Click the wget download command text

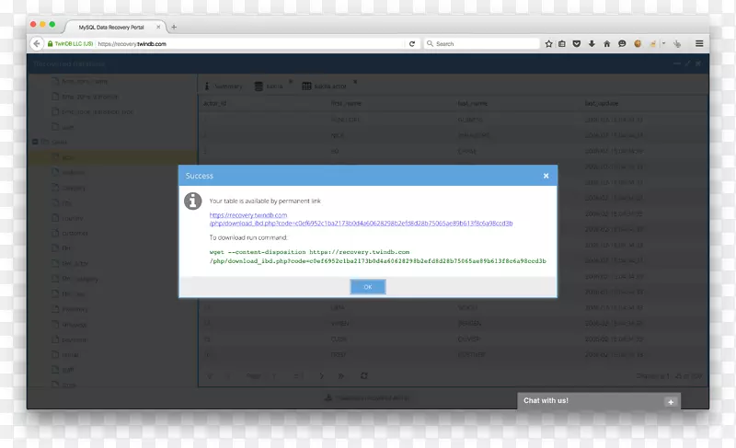pos(377,256)
